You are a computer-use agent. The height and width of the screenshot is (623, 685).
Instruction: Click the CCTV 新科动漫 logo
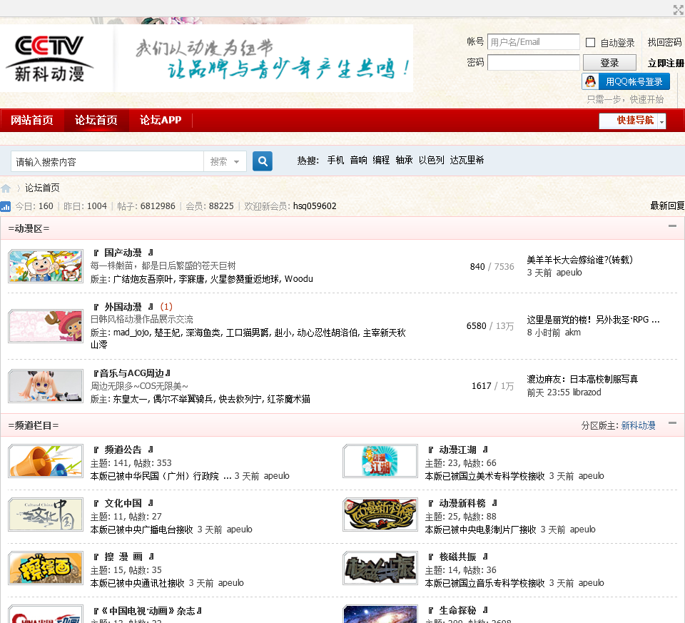click(x=49, y=58)
